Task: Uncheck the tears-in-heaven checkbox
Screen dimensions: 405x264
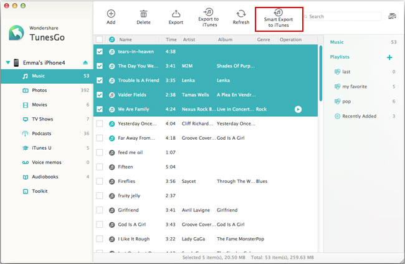Action: click(x=100, y=52)
